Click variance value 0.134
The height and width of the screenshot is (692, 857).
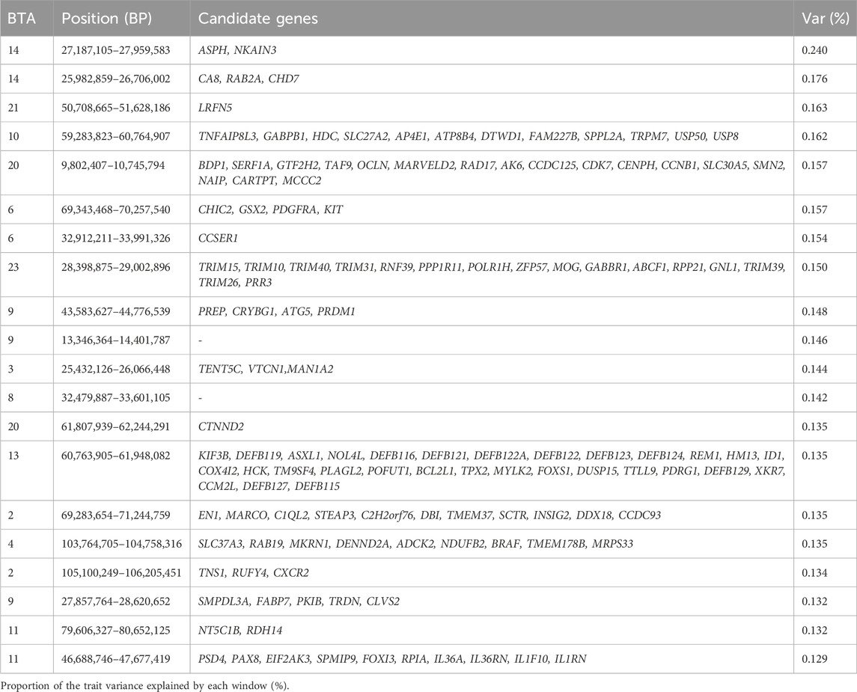point(814,573)
